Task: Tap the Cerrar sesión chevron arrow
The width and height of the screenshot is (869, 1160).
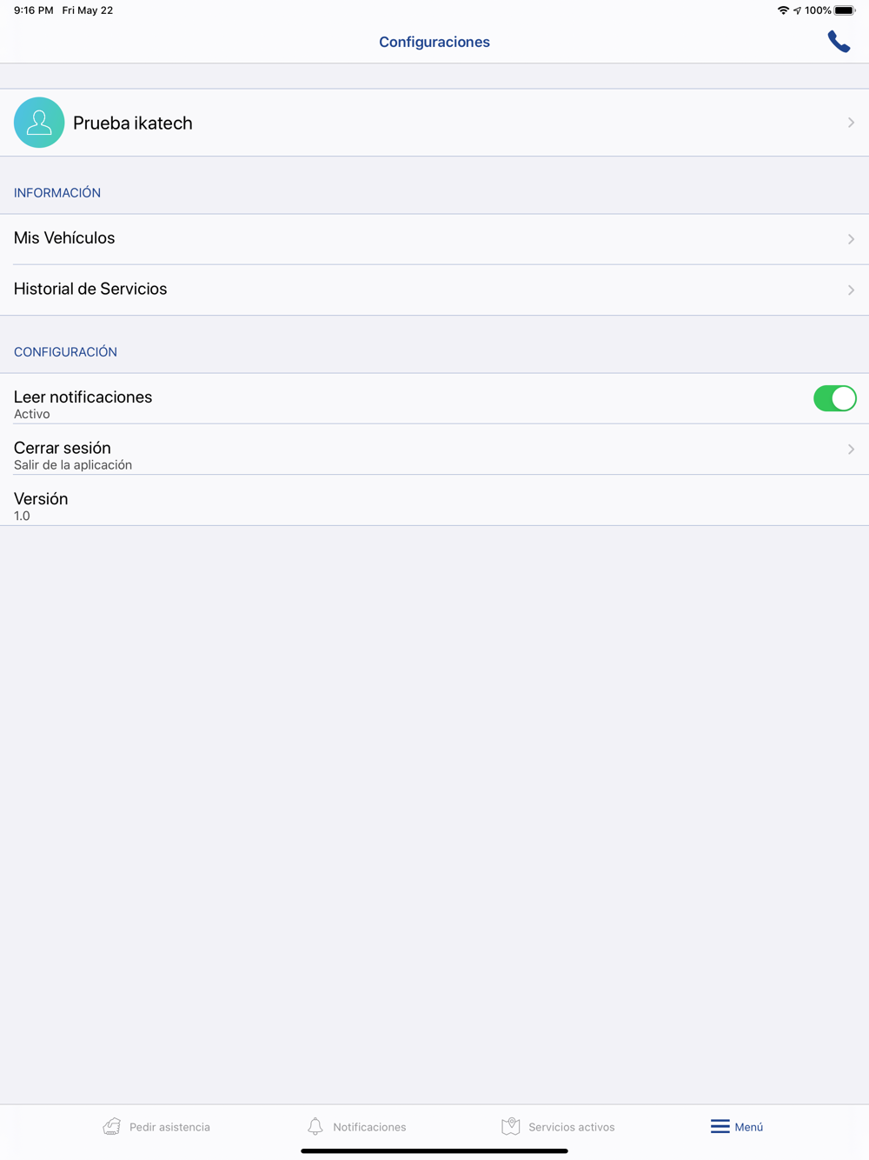Action: (x=851, y=449)
